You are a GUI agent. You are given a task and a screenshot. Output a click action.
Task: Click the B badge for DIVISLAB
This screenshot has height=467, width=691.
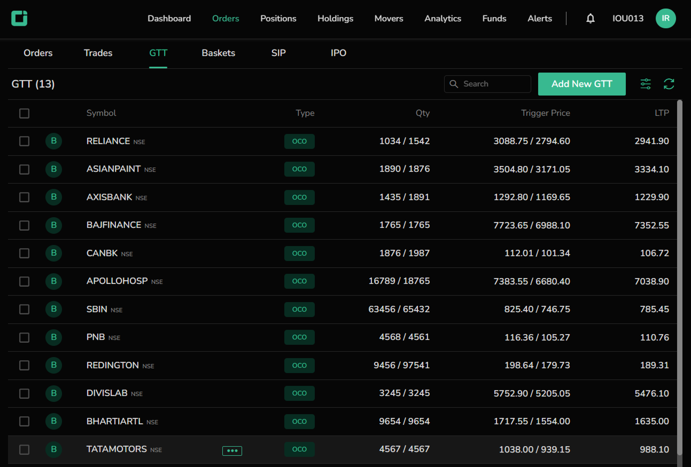coord(53,393)
